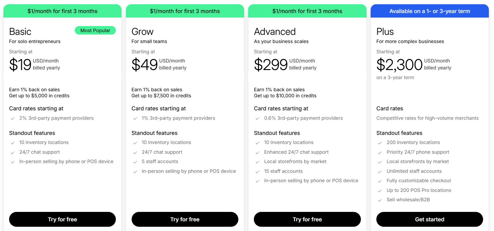
Task: Click Try for free under the Grow plan
Action: [185, 219]
